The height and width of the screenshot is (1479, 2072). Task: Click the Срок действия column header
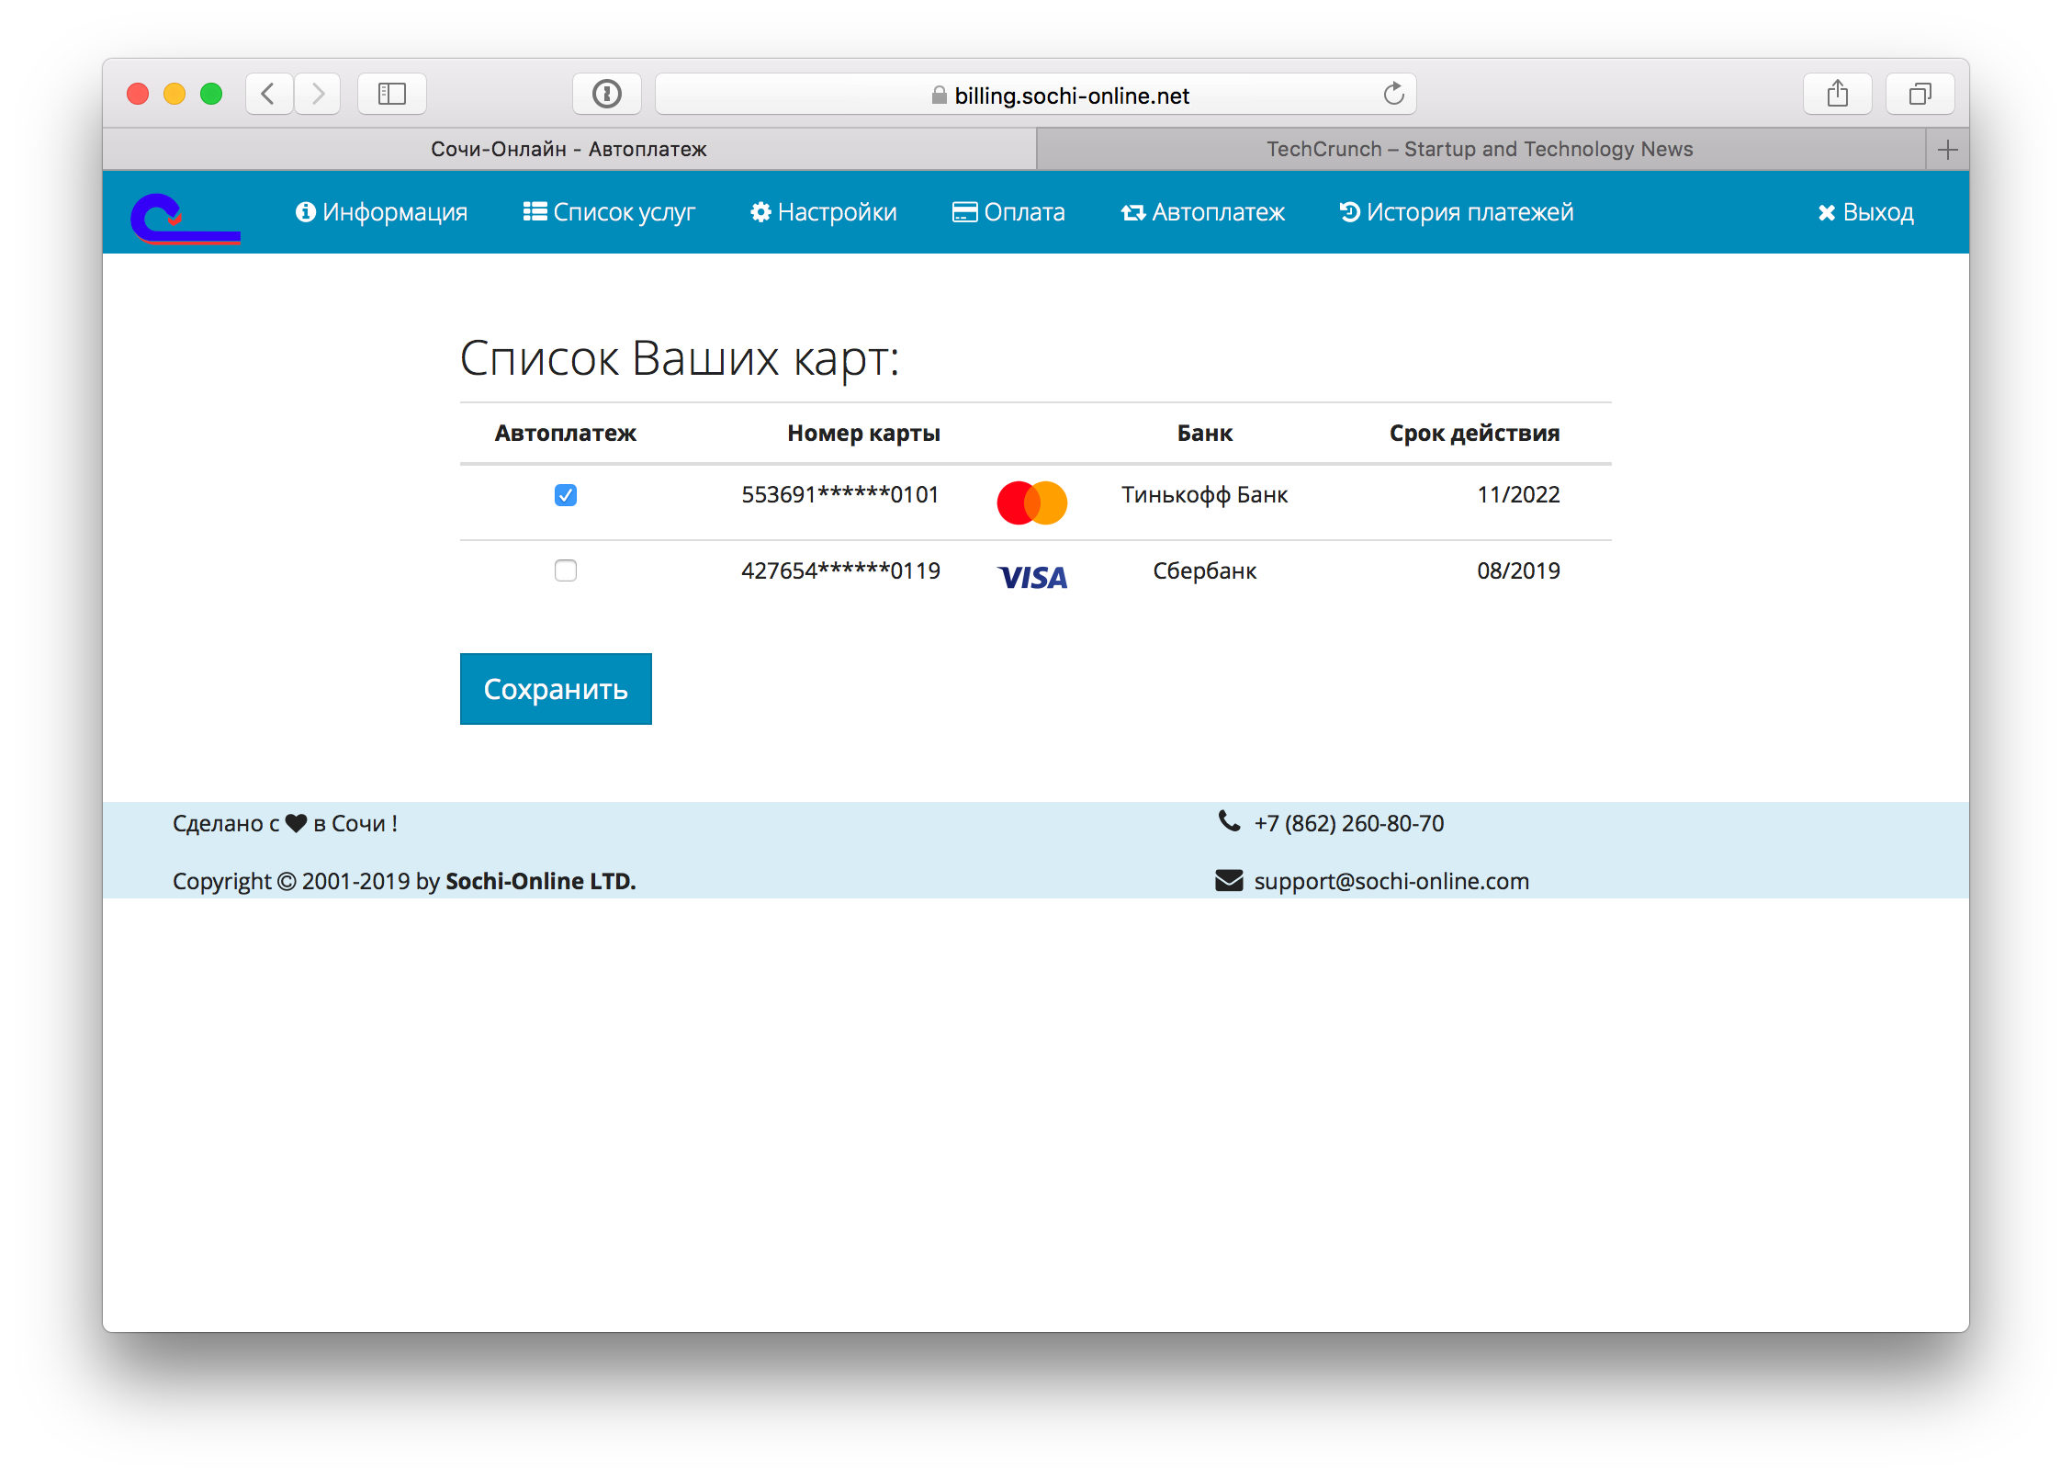click(x=1474, y=433)
